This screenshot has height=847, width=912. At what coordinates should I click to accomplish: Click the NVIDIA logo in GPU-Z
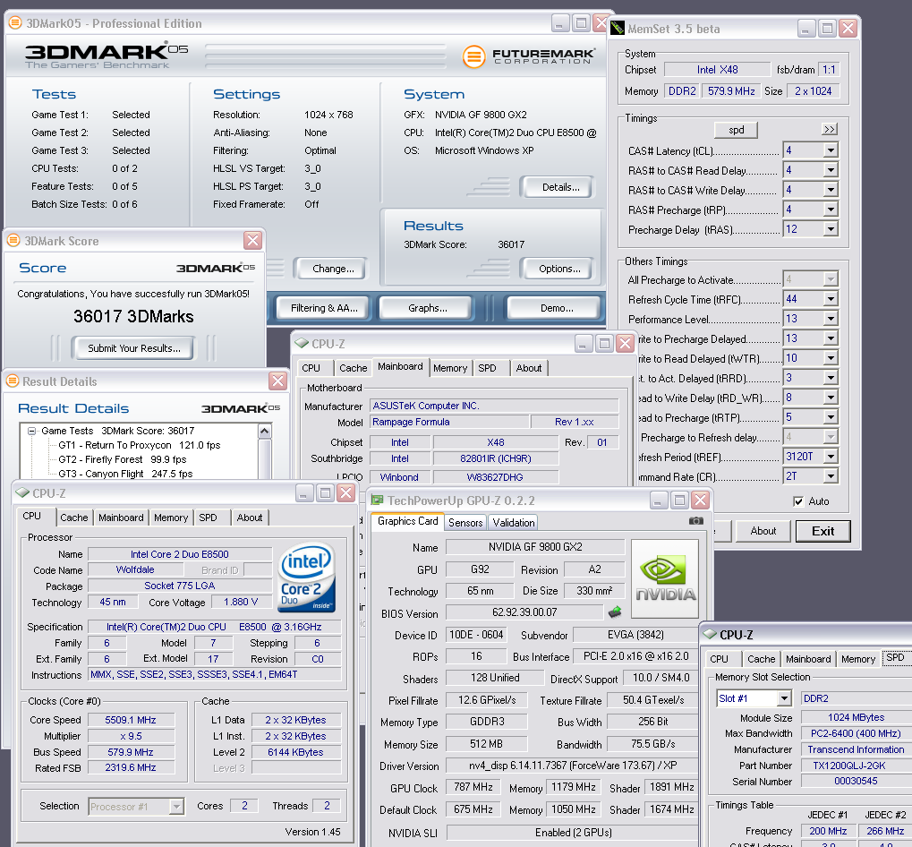[x=665, y=578]
